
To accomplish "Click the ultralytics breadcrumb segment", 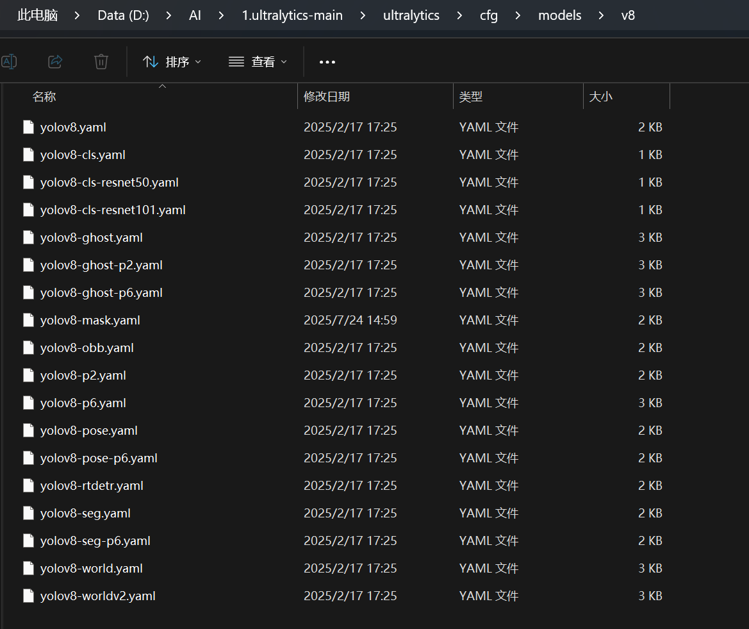I will click(411, 15).
